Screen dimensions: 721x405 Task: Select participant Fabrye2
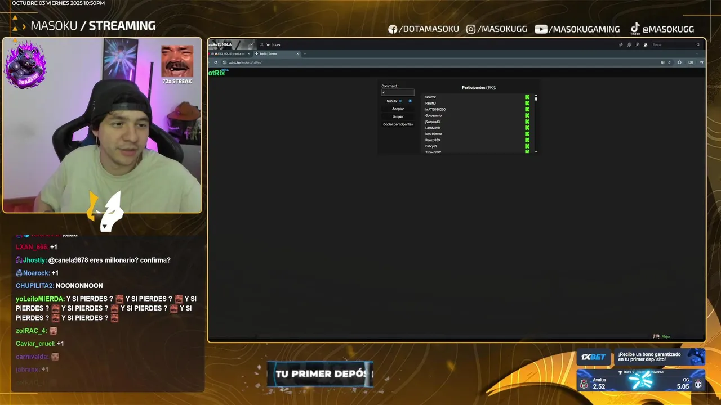431,146
